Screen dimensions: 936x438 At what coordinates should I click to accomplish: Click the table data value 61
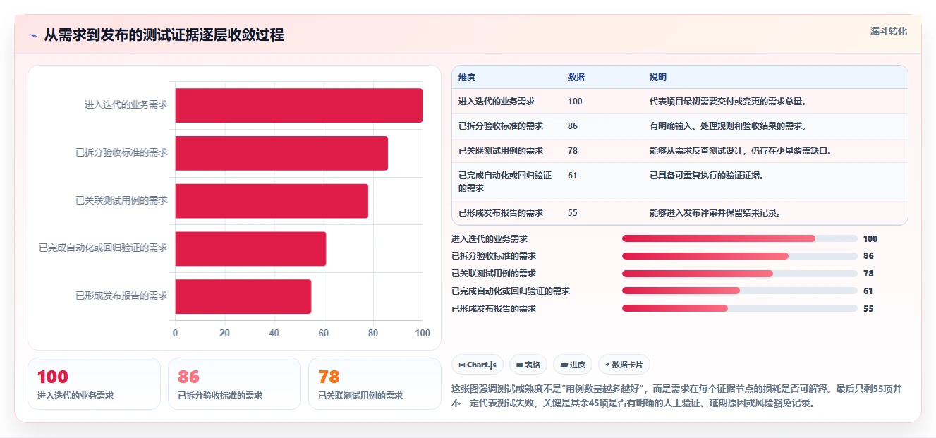573,176
